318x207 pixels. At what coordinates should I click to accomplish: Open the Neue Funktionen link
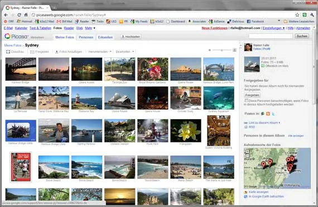point(215,28)
